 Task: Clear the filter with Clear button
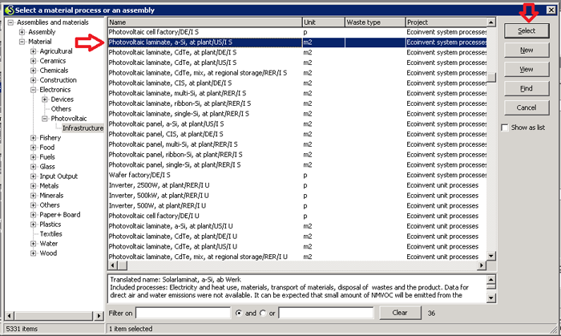399,312
